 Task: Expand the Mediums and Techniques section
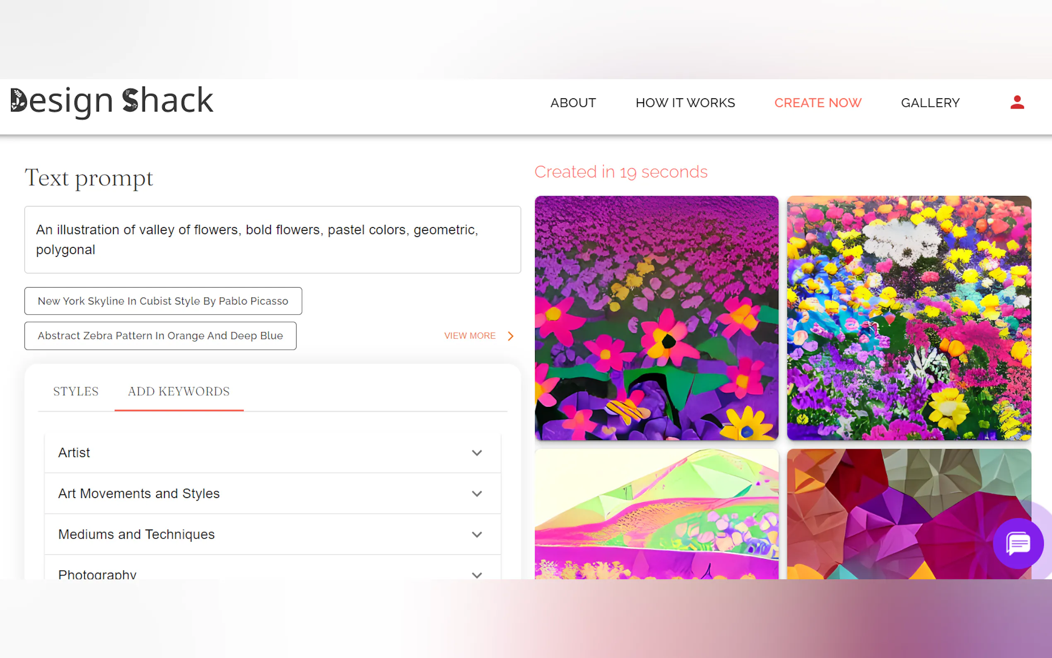(273, 535)
